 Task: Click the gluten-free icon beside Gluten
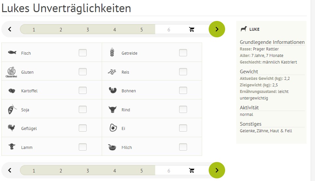pos(11,72)
